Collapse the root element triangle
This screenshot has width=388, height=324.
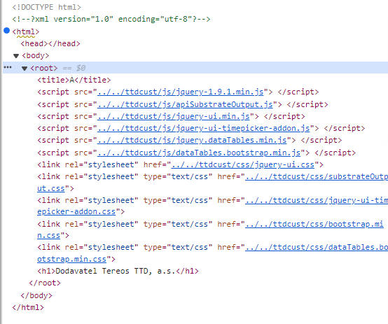click(x=25, y=69)
